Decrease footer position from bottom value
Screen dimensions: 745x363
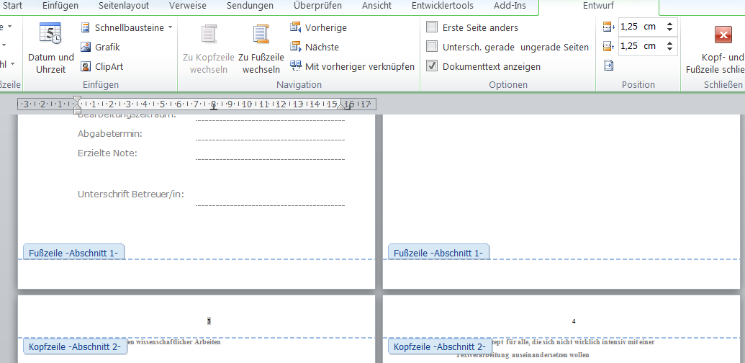670,49
